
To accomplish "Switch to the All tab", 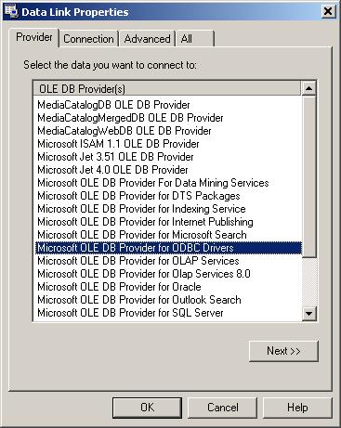I will point(195,39).
